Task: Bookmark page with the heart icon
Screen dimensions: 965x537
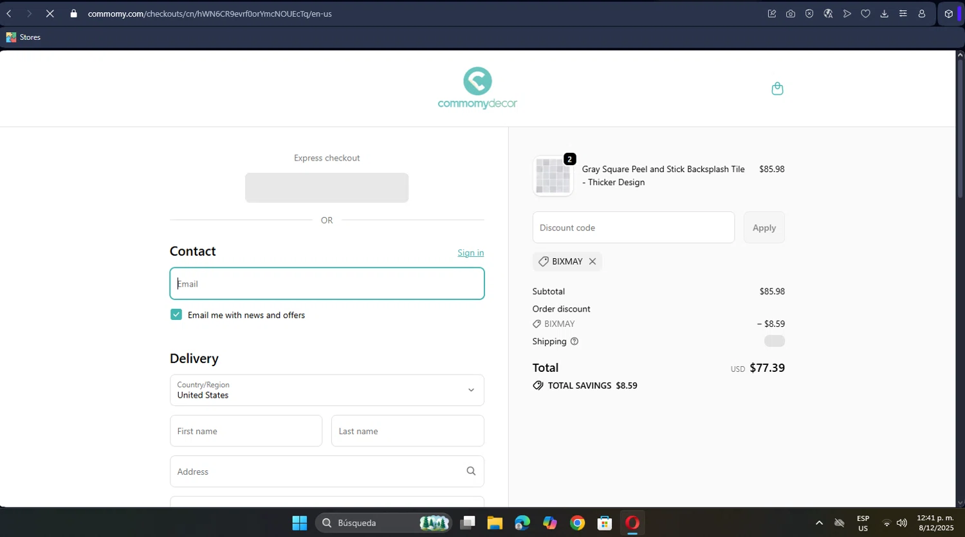Action: [x=866, y=13]
